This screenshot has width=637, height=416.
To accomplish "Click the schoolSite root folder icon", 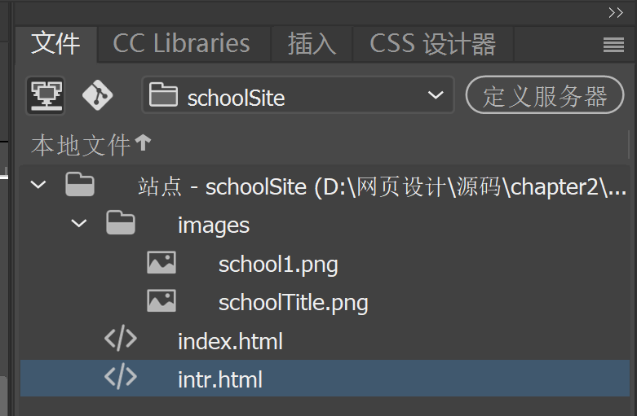I will coord(80,186).
